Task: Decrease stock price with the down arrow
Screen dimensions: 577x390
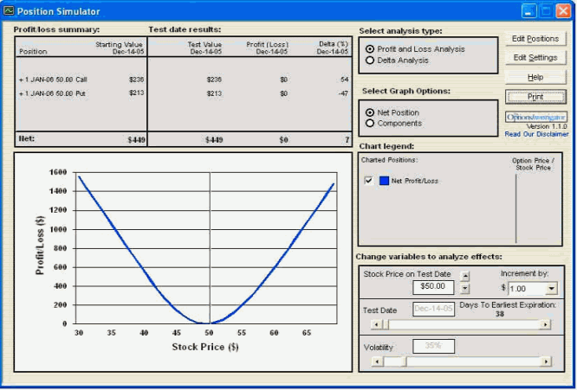Action: (x=465, y=288)
